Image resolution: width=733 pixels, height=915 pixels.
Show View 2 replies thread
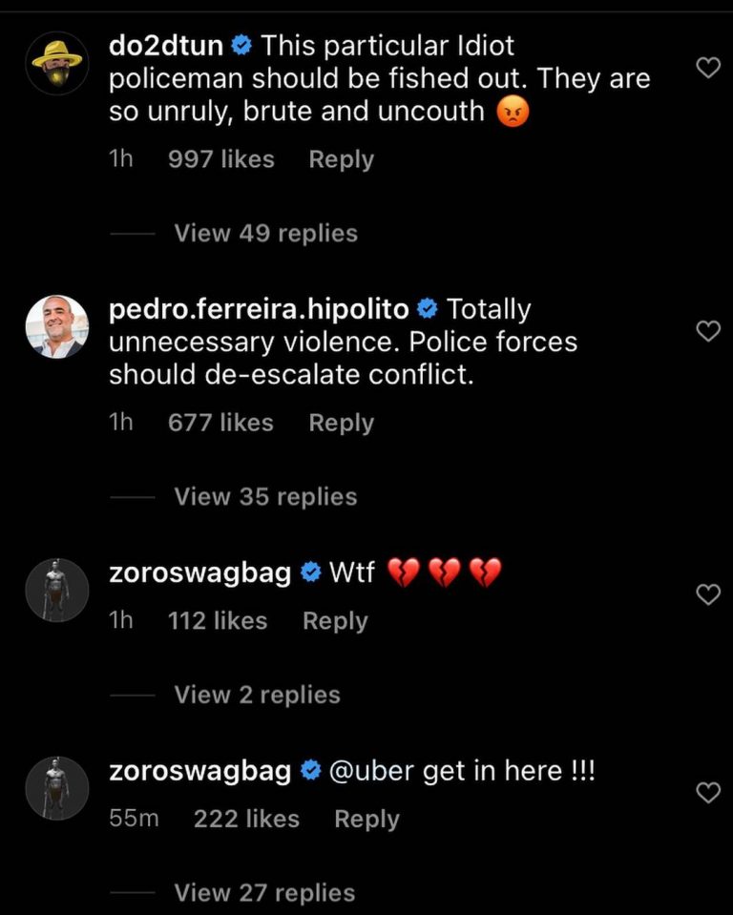(257, 696)
